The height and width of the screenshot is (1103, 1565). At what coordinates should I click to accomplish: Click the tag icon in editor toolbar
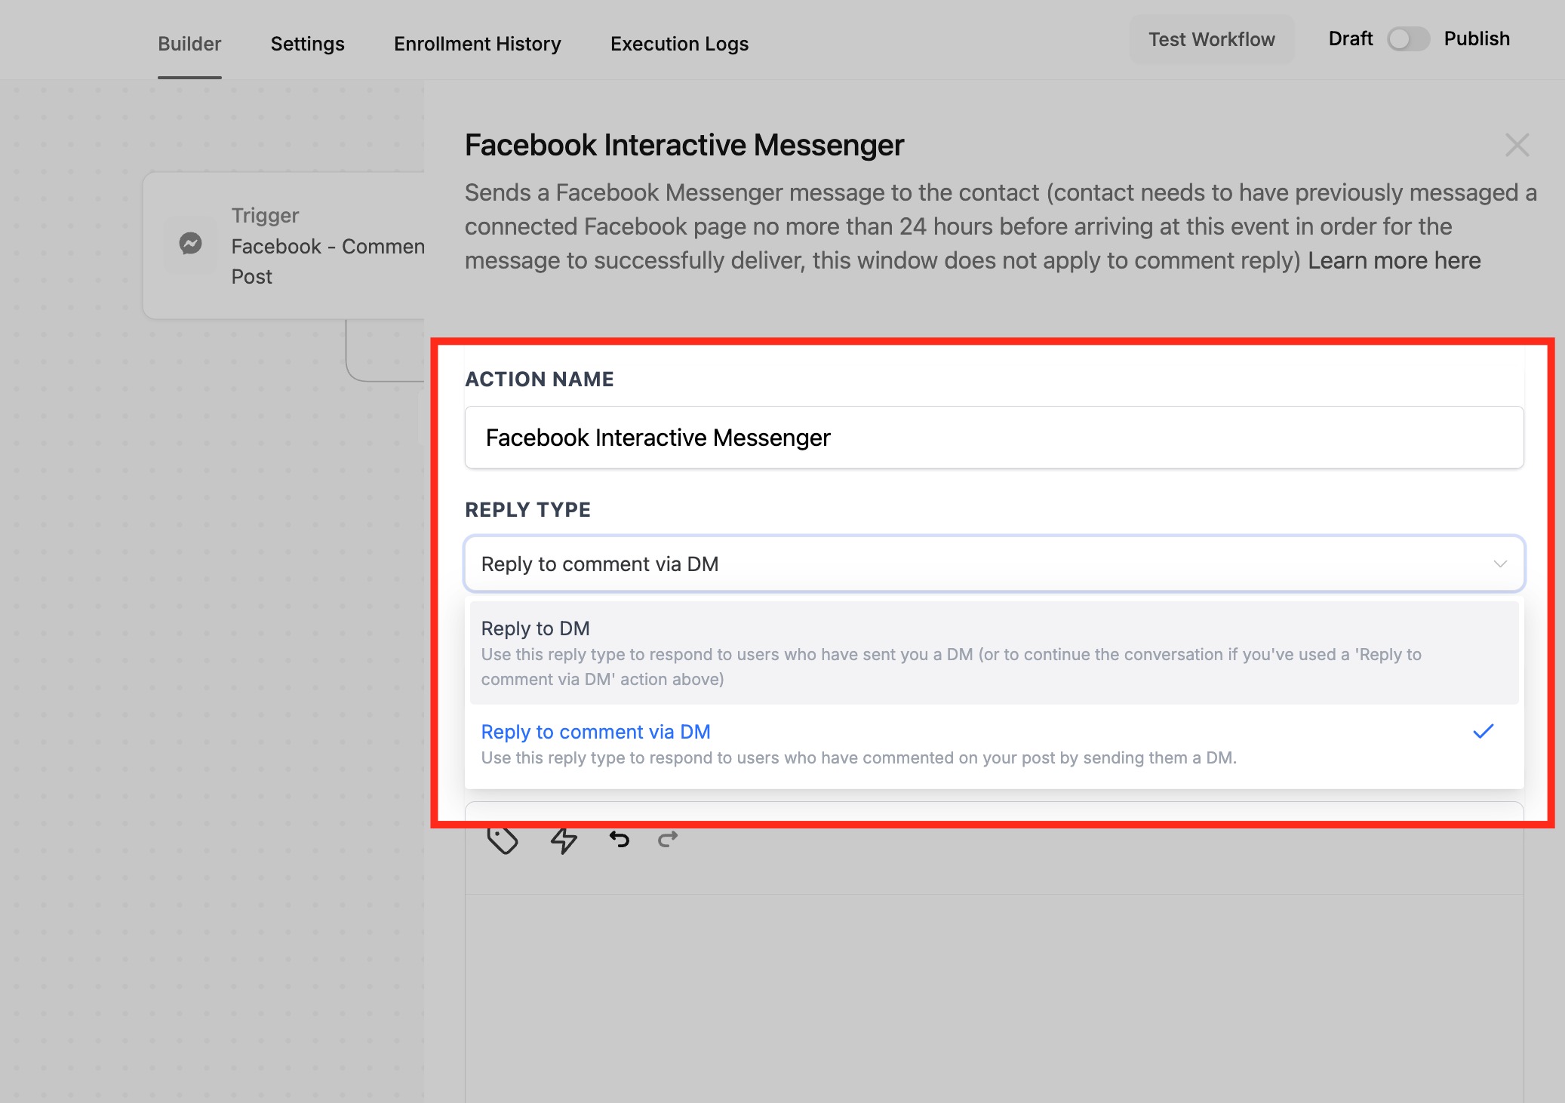click(x=503, y=839)
